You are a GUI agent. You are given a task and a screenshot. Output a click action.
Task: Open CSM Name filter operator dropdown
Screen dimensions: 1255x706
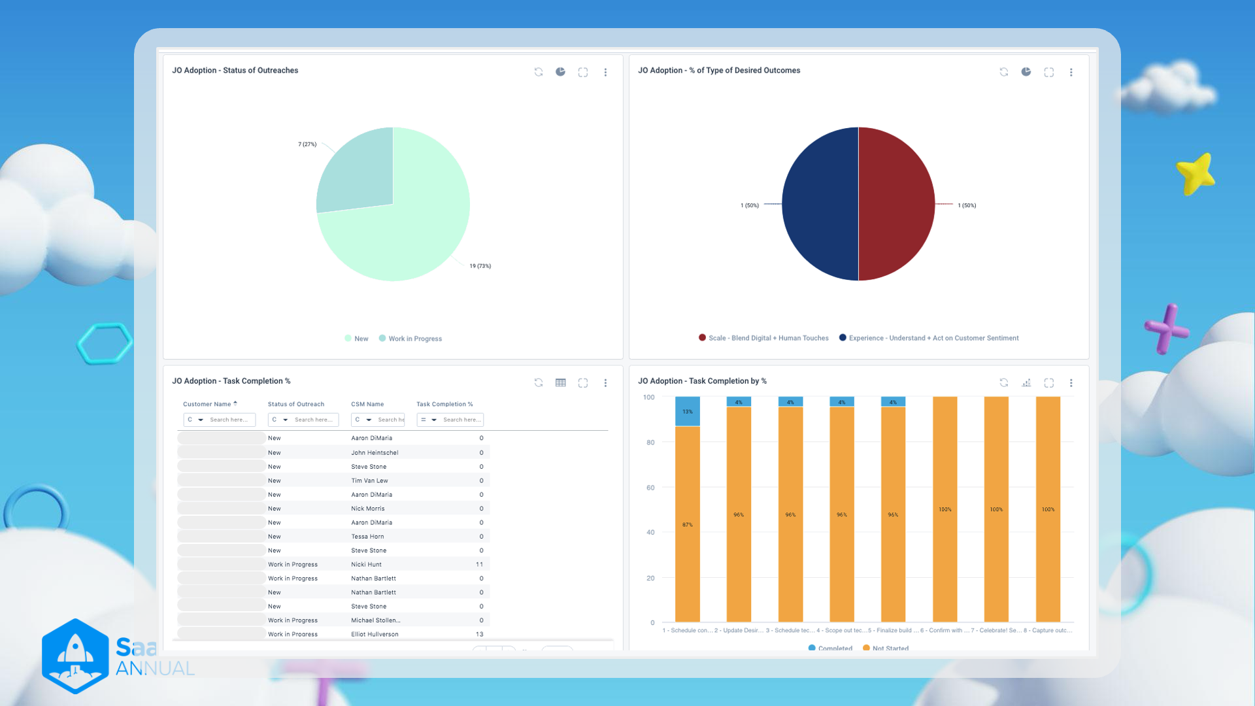tap(363, 420)
